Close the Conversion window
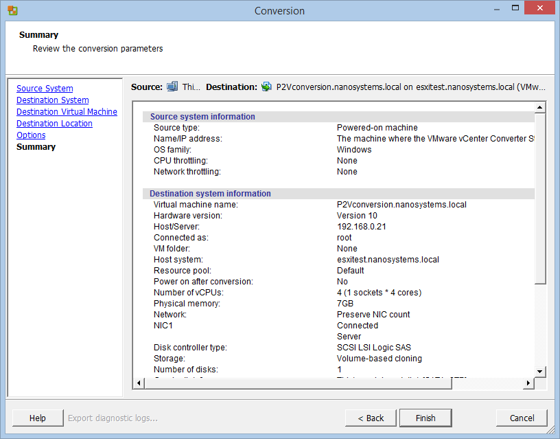Image resolution: width=560 pixels, height=439 pixels. [x=540, y=8]
